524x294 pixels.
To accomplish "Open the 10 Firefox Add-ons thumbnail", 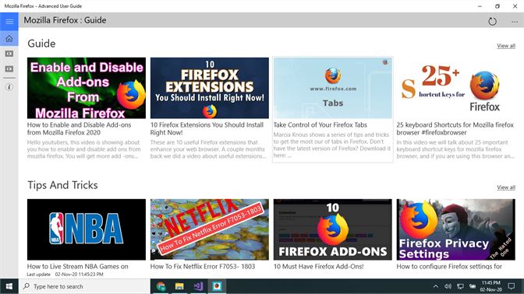I will [x=332, y=229].
